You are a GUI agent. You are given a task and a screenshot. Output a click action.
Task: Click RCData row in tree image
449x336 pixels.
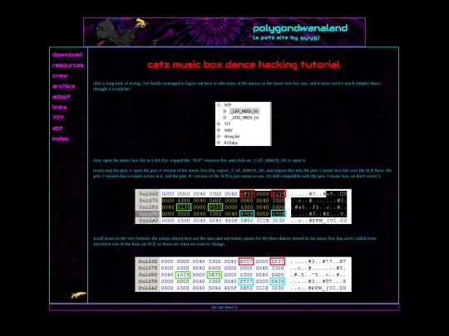[x=230, y=143]
